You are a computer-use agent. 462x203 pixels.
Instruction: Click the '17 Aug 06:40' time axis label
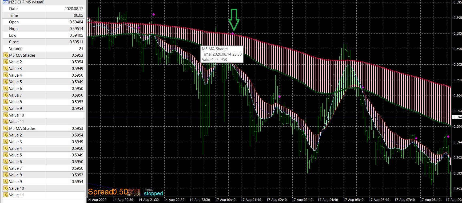pyautogui.click(x=379, y=200)
